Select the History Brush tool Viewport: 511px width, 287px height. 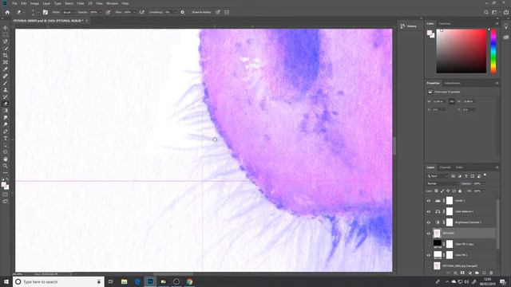click(6, 96)
